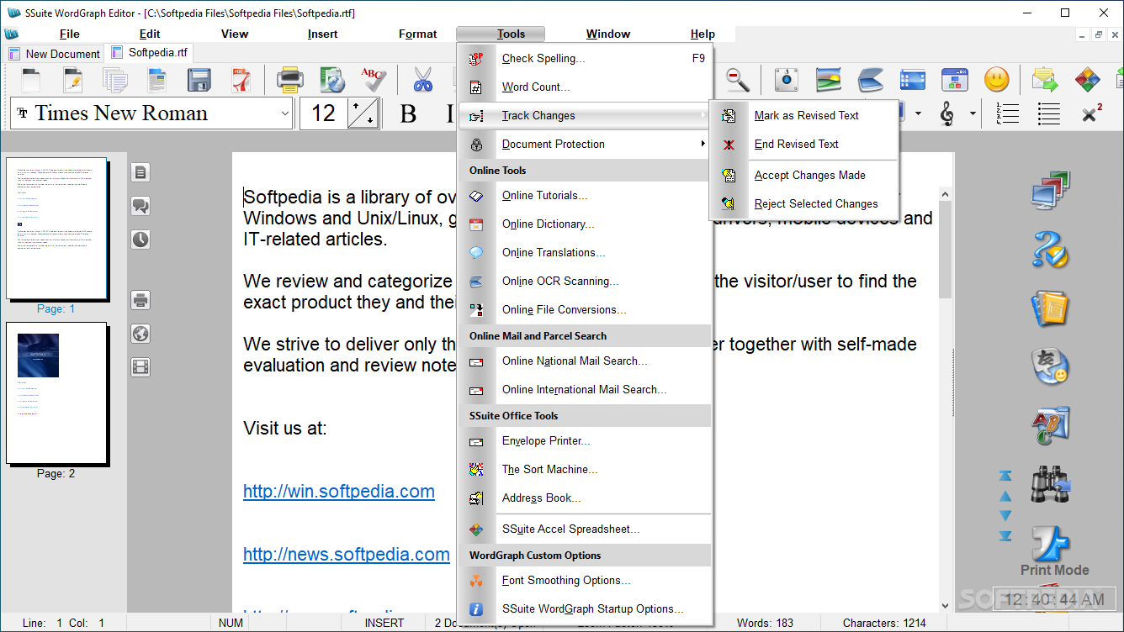Click the superscript x² icon
1124x632 pixels.
click(1092, 113)
